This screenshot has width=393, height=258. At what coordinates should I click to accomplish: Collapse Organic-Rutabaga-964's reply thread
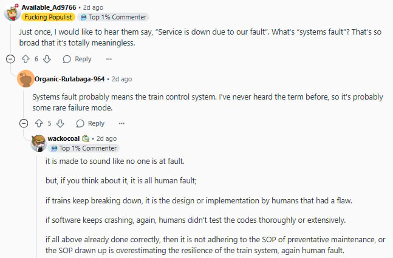(24, 123)
